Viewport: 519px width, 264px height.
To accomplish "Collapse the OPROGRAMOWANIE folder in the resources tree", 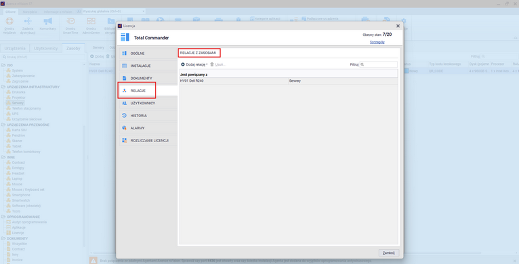I will (3, 217).
